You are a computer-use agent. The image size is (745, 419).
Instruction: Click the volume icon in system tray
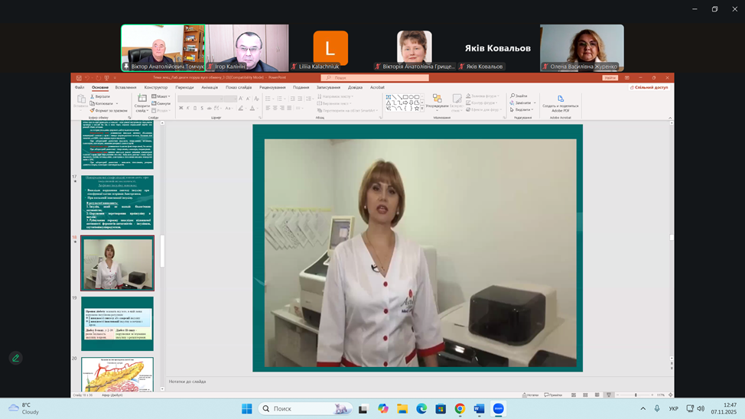pyautogui.click(x=701, y=408)
